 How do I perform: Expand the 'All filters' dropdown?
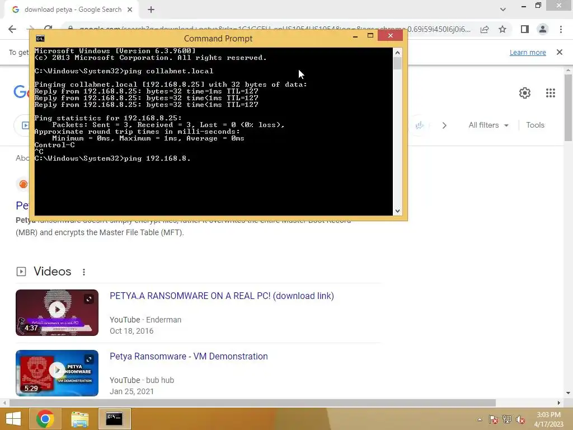[489, 125]
